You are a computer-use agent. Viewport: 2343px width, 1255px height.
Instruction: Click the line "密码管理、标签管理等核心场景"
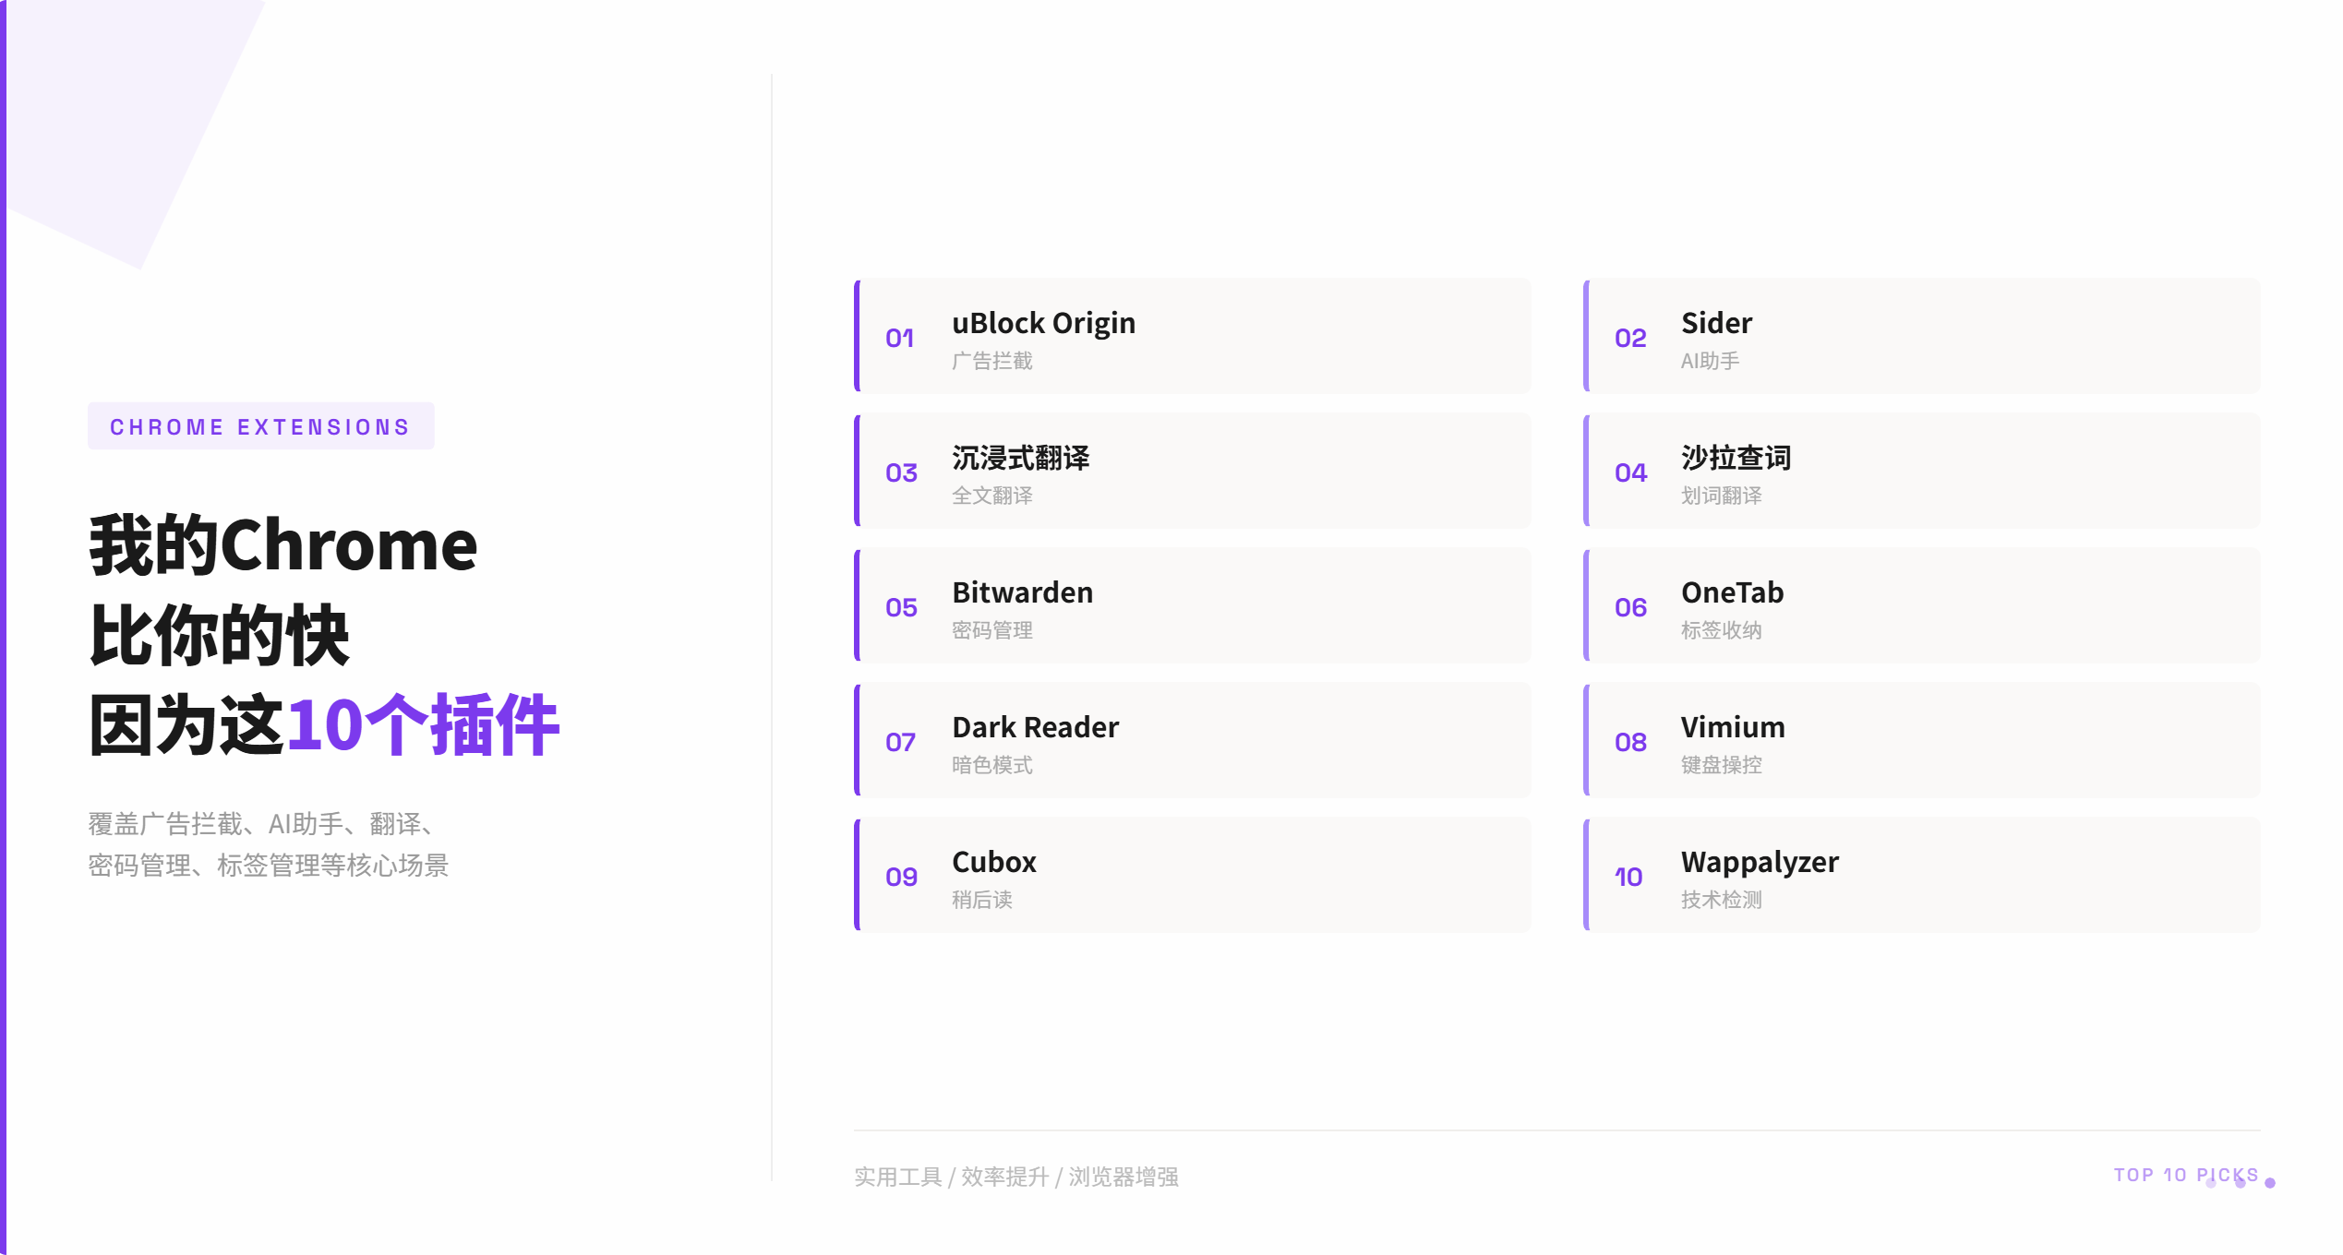click(x=269, y=865)
